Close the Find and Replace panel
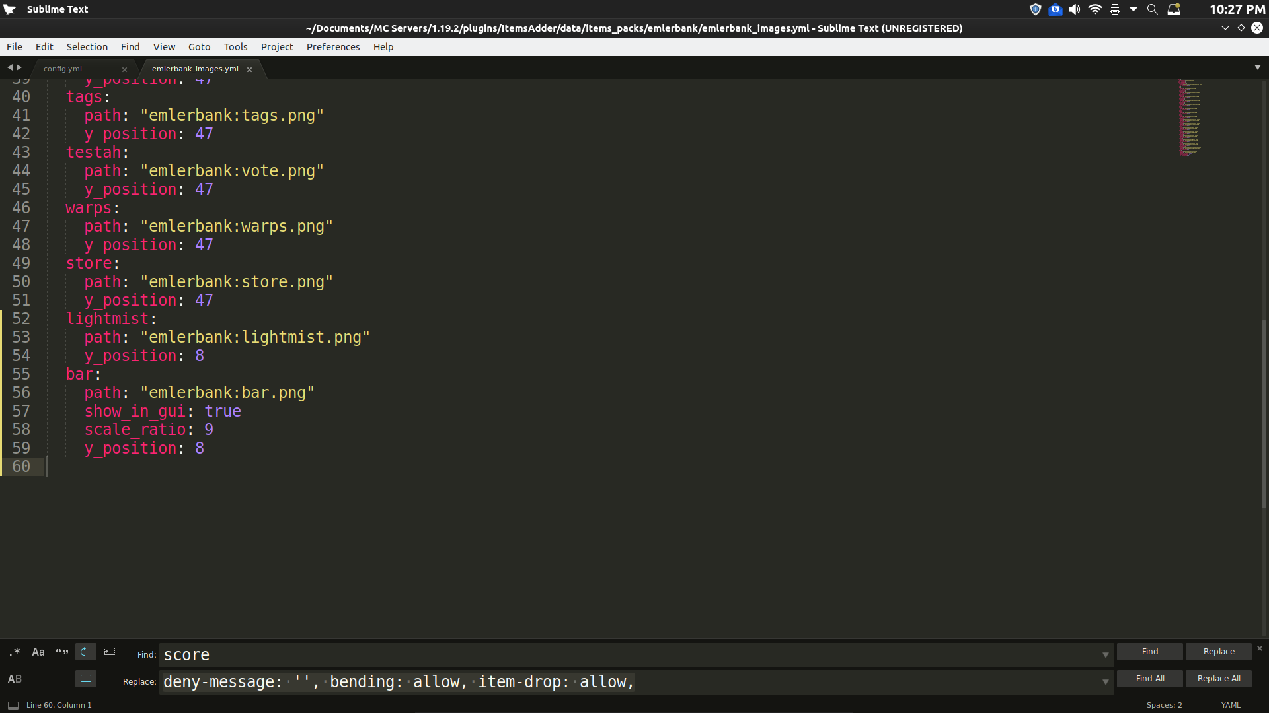This screenshot has width=1269, height=713. click(x=1259, y=648)
